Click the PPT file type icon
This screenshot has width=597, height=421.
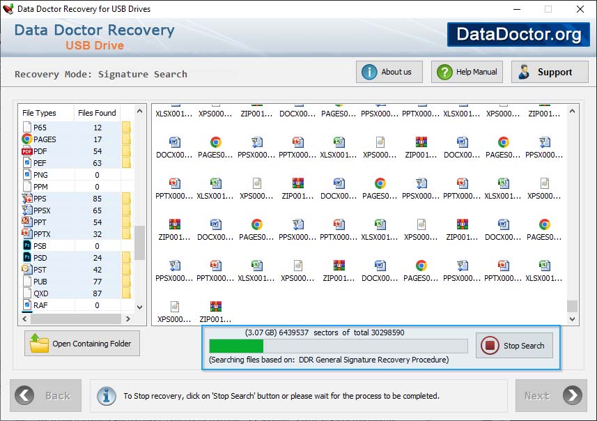(27, 222)
